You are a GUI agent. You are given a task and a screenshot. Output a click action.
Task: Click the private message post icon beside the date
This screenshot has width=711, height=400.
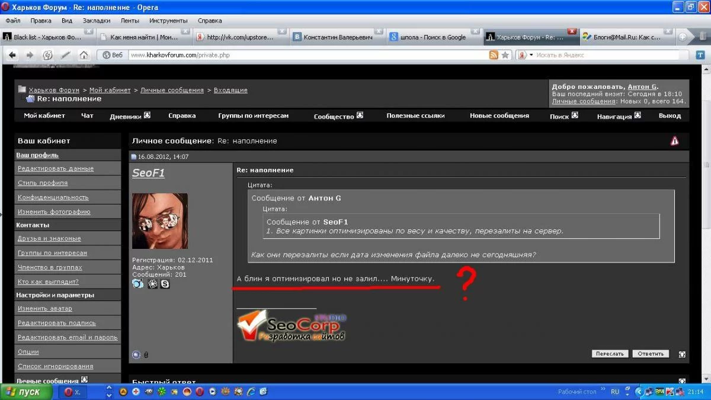point(134,157)
